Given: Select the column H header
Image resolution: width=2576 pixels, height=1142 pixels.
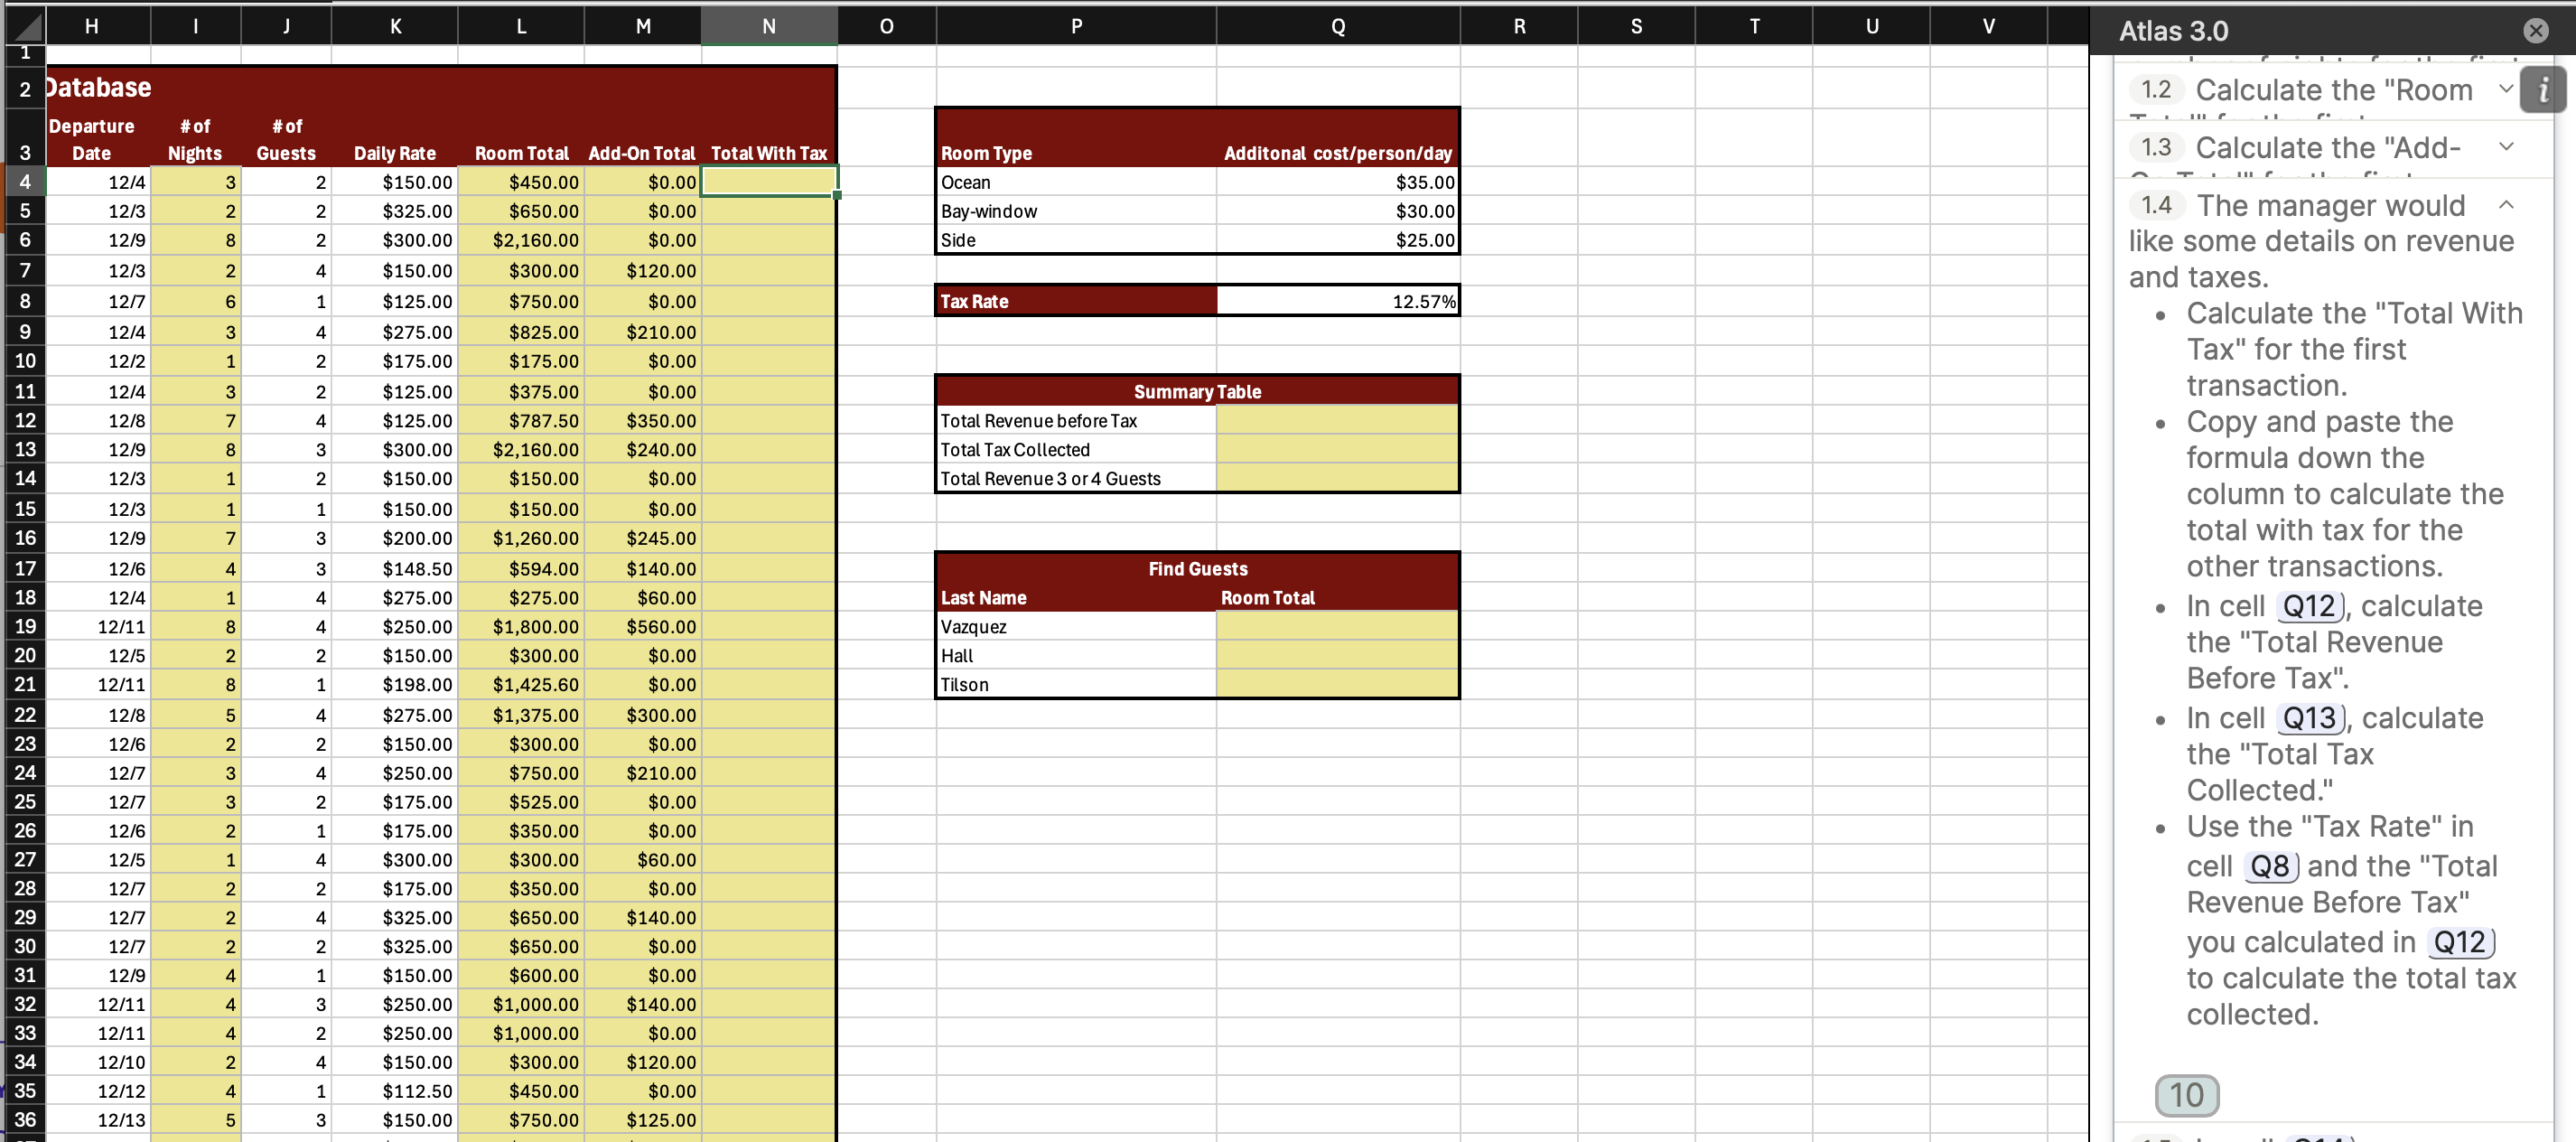Looking at the screenshot, I should 92,25.
